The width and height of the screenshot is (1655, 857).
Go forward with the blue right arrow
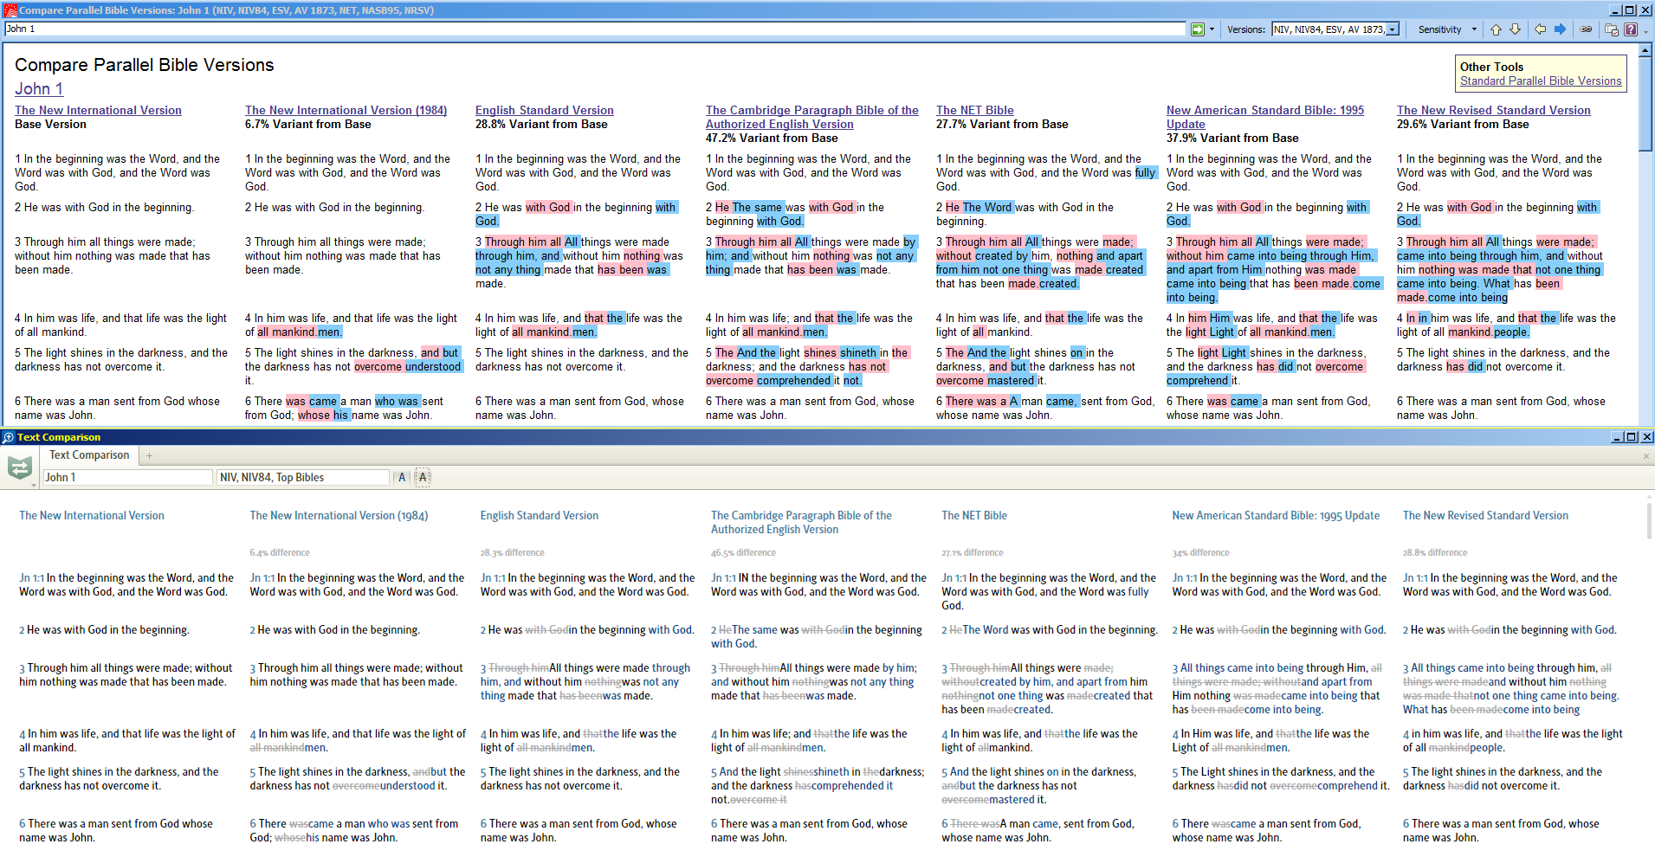coord(1560,29)
